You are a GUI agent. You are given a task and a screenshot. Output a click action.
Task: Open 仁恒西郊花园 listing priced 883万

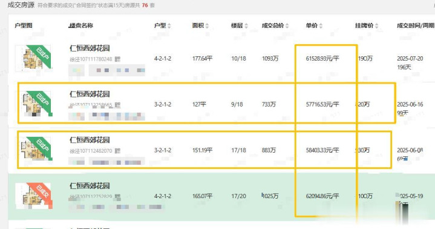(90, 140)
